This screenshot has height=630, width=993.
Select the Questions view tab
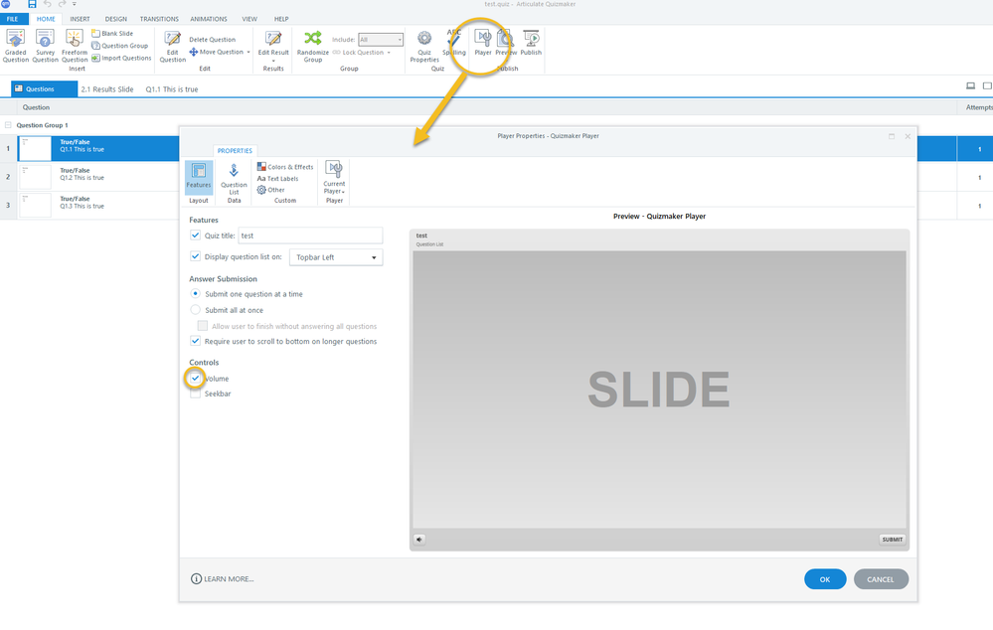pos(45,89)
